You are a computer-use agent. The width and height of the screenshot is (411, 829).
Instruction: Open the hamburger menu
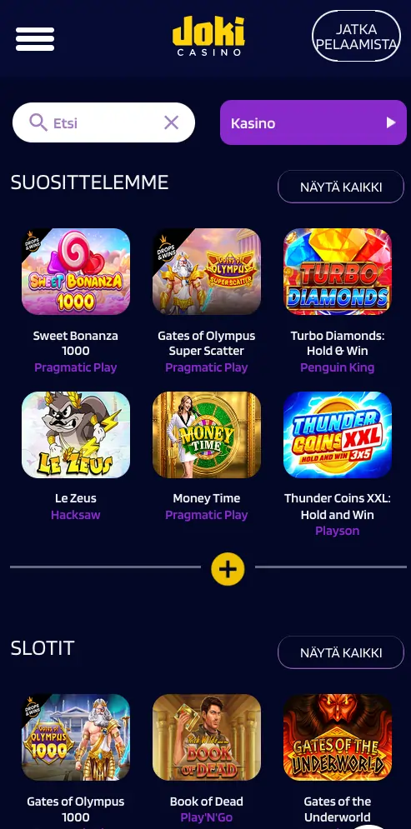point(35,39)
